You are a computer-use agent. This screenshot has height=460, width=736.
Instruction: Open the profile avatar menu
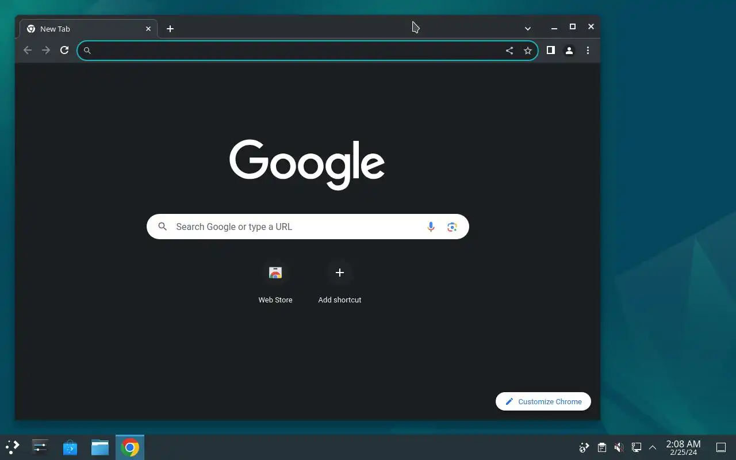pyautogui.click(x=569, y=51)
